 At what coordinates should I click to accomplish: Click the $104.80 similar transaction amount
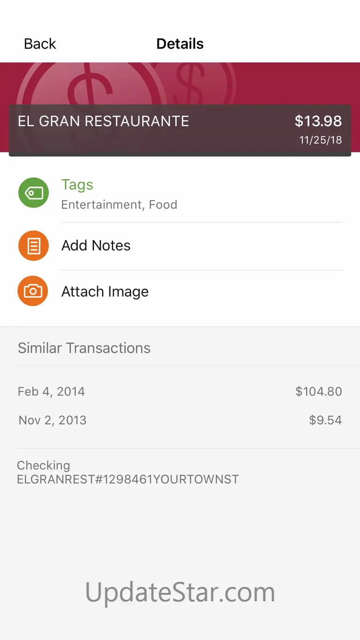[x=318, y=392]
